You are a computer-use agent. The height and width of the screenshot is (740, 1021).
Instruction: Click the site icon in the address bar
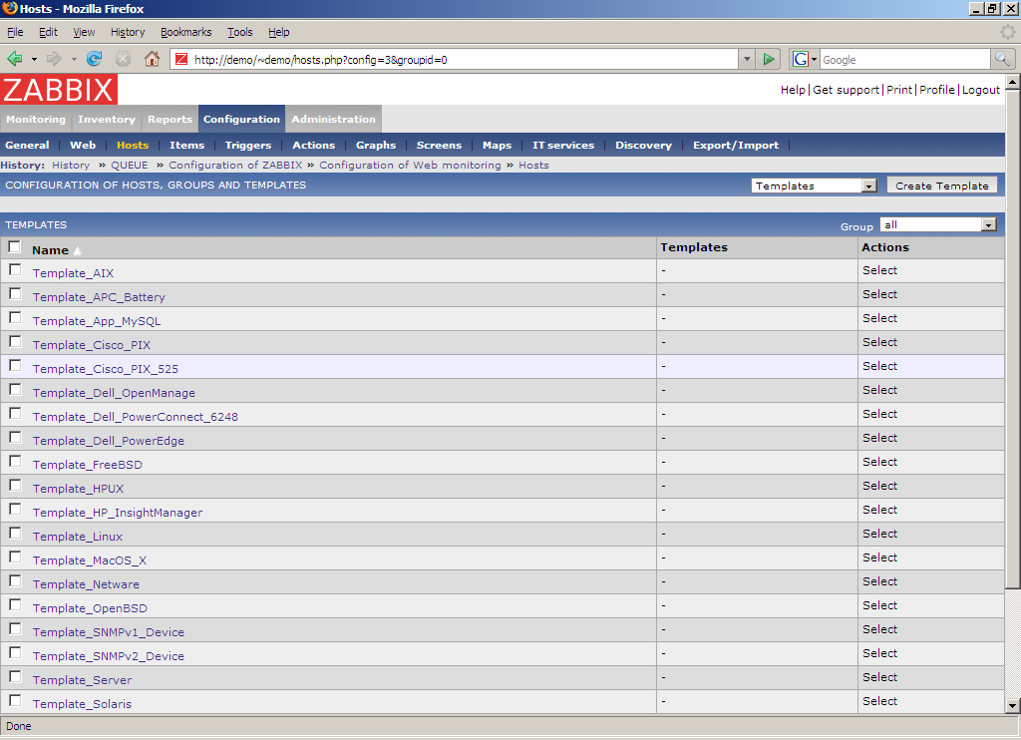181,59
